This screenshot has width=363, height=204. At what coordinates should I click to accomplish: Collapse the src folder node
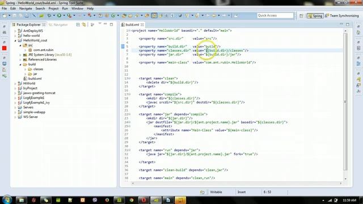click(20, 45)
